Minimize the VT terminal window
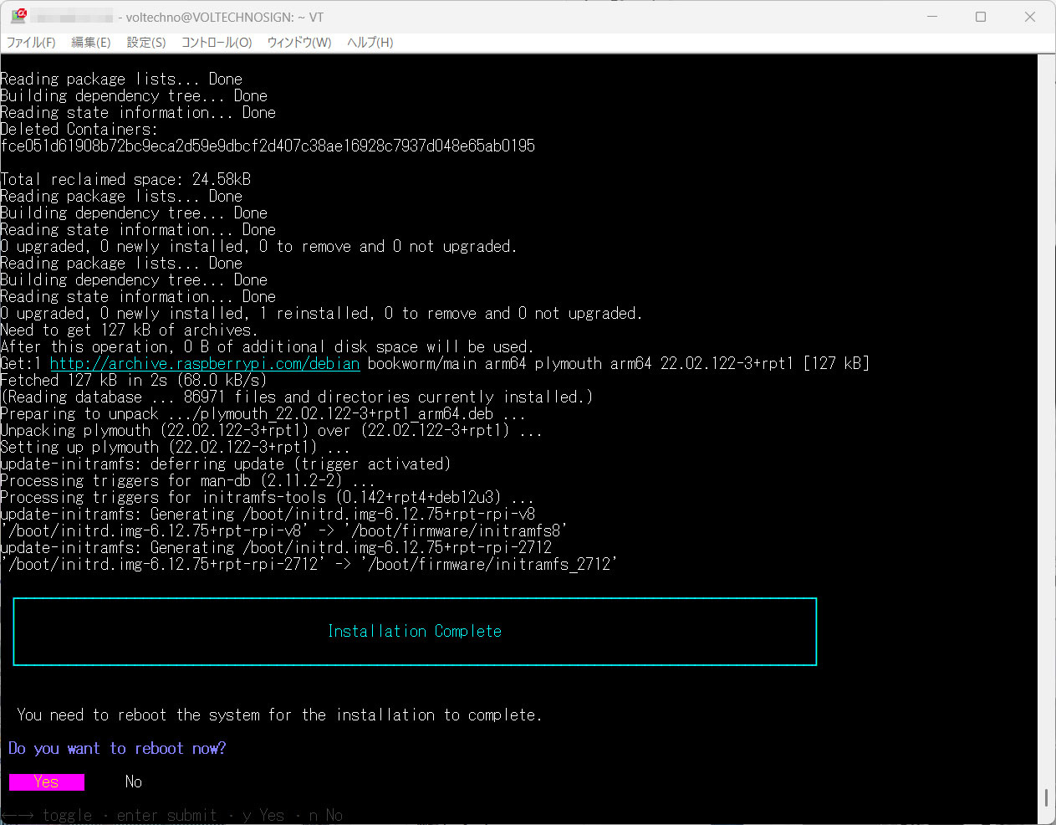 (932, 17)
